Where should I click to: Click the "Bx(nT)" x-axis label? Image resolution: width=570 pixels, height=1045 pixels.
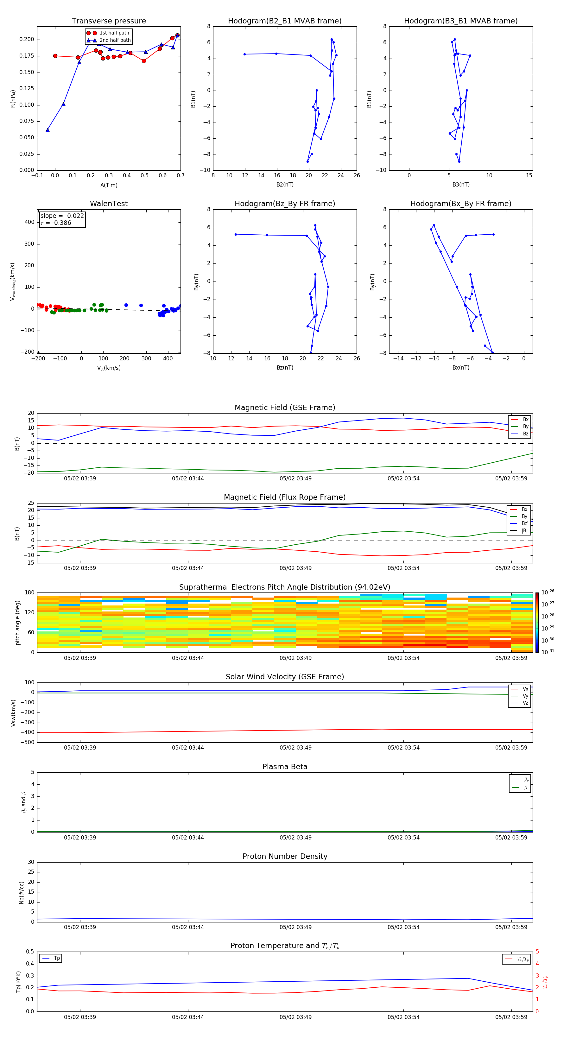(x=461, y=368)
